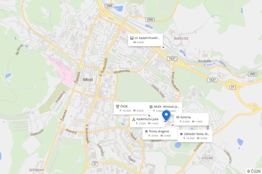Click the red arrow marker left of Konima card

pos(173,125)
